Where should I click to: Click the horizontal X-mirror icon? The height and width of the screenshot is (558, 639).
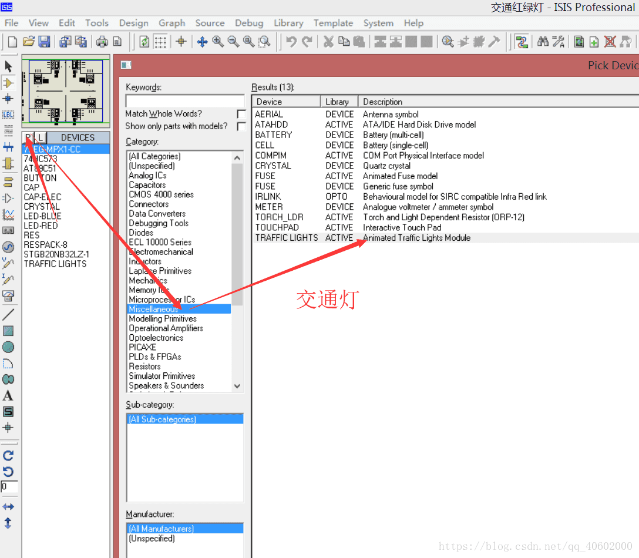tap(8, 507)
